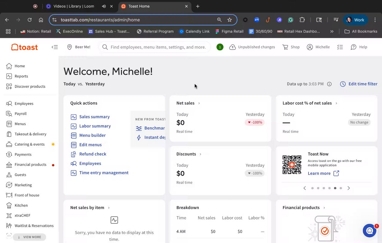The image size is (382, 243).
Task: Go to Home in the sidebar
Action: click(x=16, y=66)
